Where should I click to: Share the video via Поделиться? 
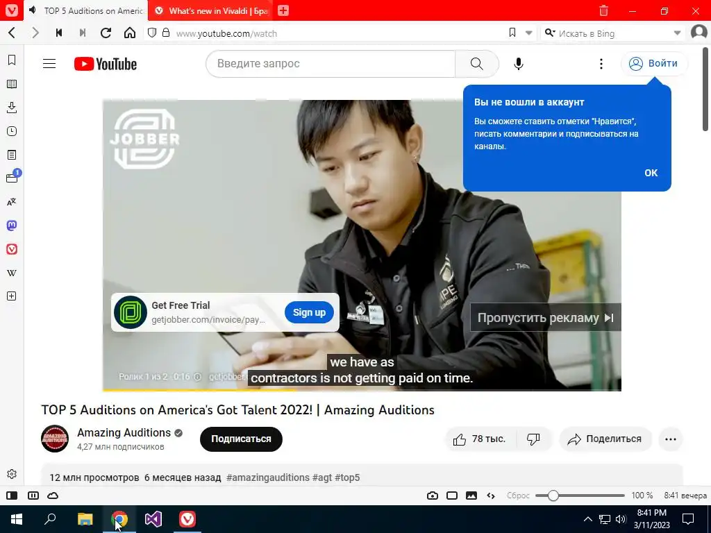point(605,439)
